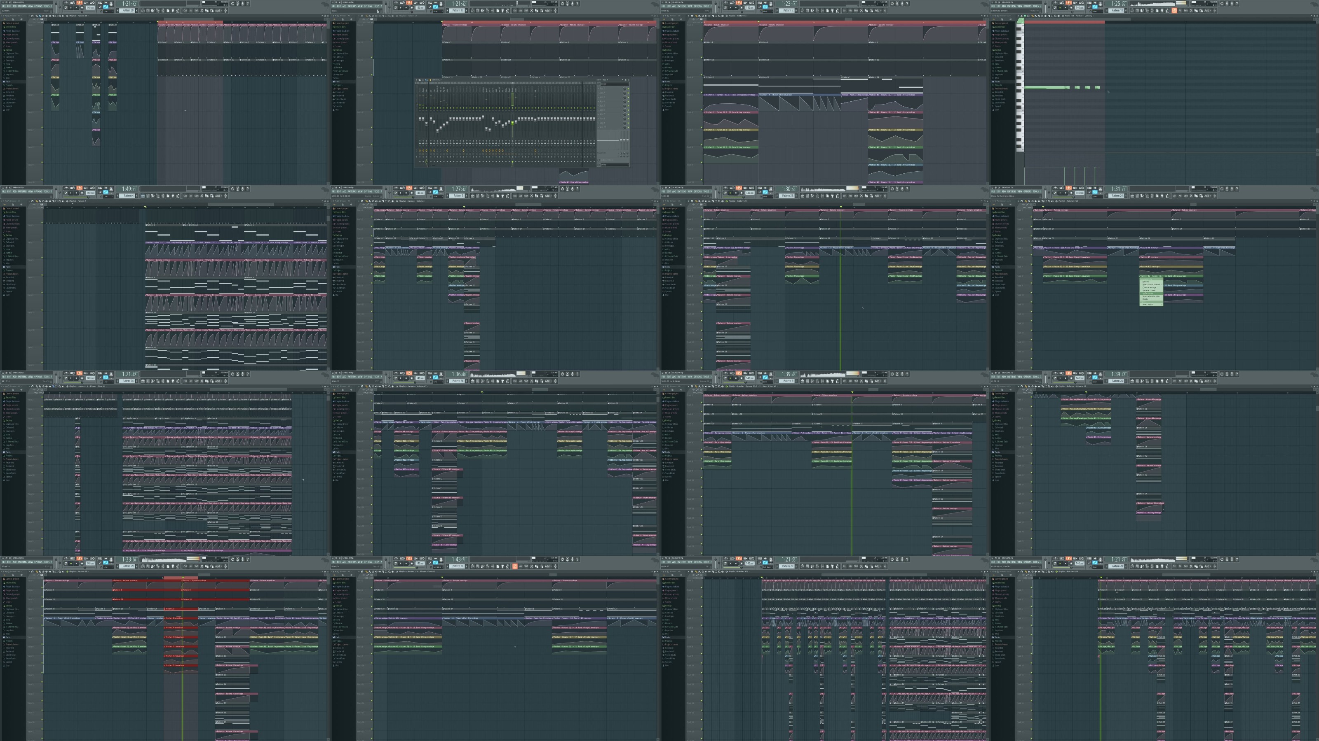Image resolution: width=1319 pixels, height=741 pixels.
Task: Open browser view icon in Pattern 39 window
Action: point(158,11)
